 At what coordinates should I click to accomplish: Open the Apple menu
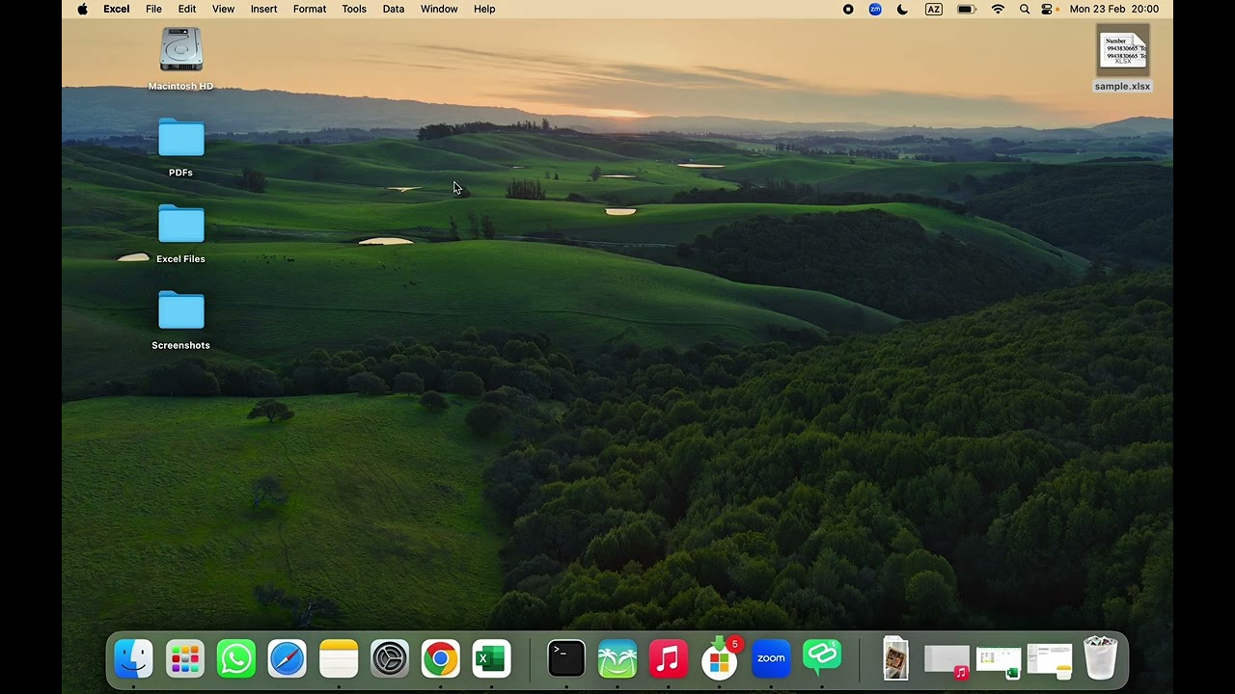pyautogui.click(x=82, y=10)
